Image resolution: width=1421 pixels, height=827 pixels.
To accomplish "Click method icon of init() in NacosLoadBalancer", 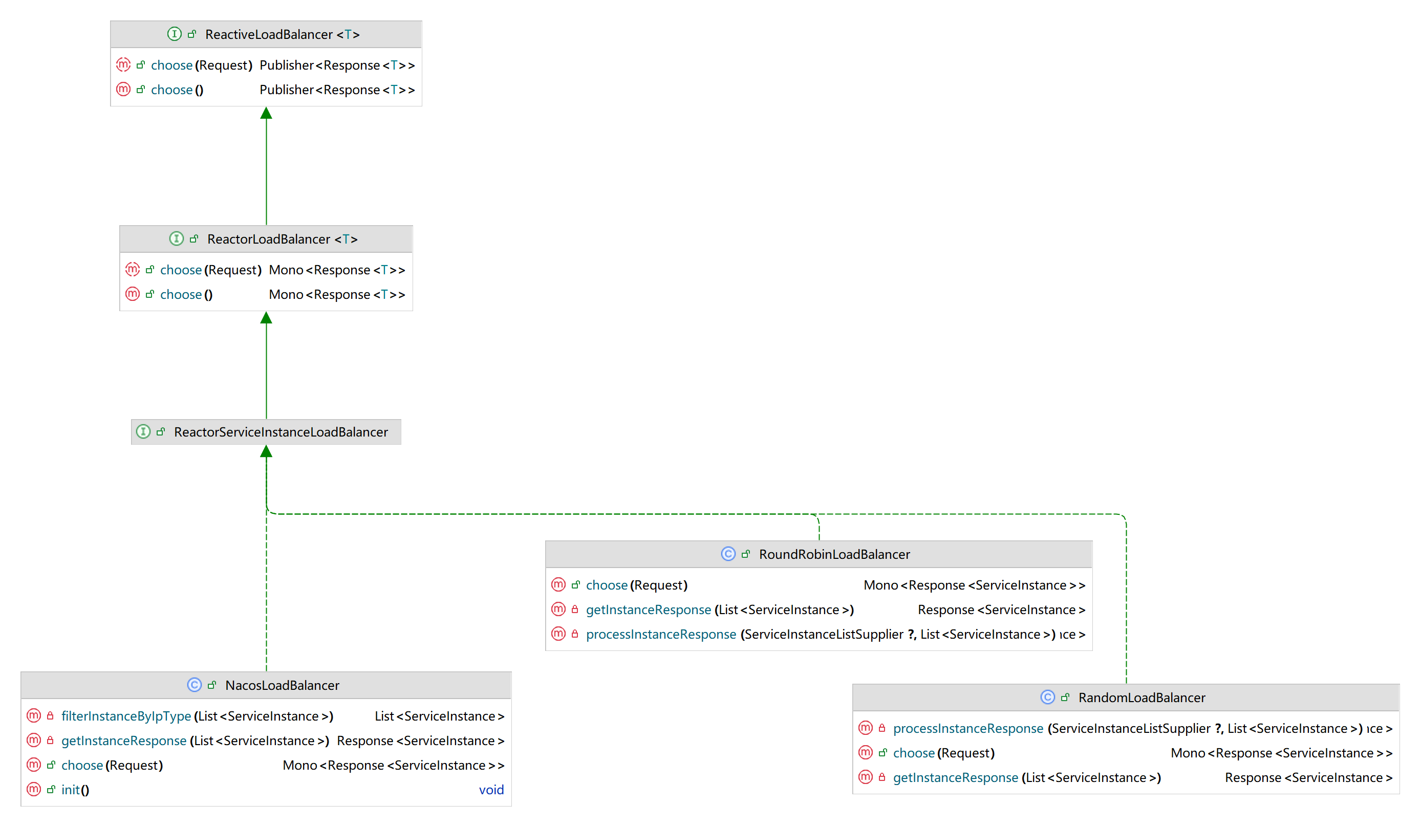I will [x=34, y=789].
